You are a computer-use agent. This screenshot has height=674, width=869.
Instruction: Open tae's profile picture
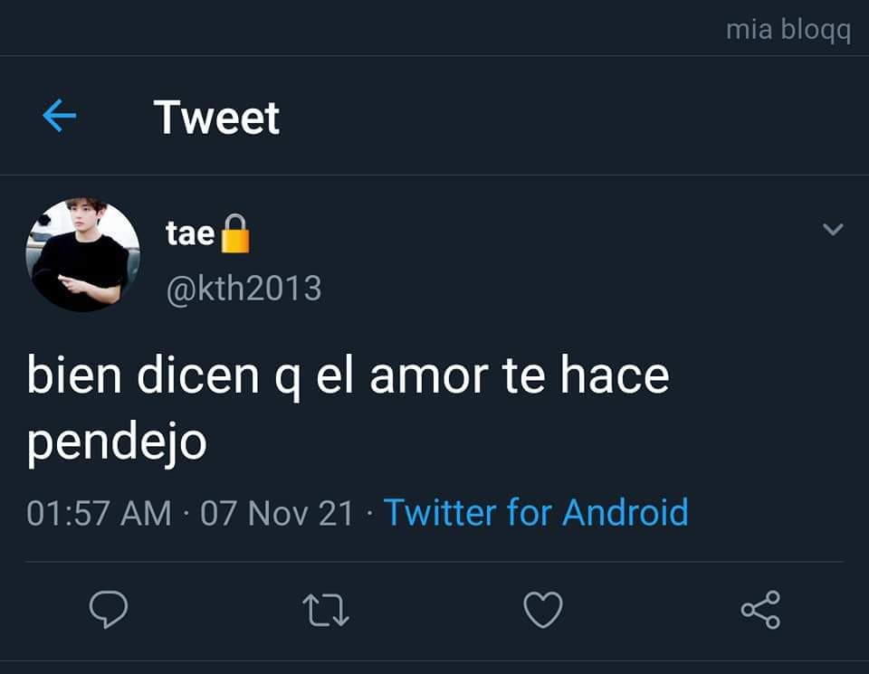[82, 255]
